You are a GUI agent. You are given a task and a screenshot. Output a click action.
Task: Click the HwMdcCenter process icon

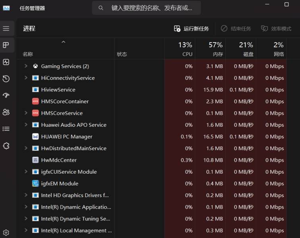pyautogui.click(x=35, y=160)
